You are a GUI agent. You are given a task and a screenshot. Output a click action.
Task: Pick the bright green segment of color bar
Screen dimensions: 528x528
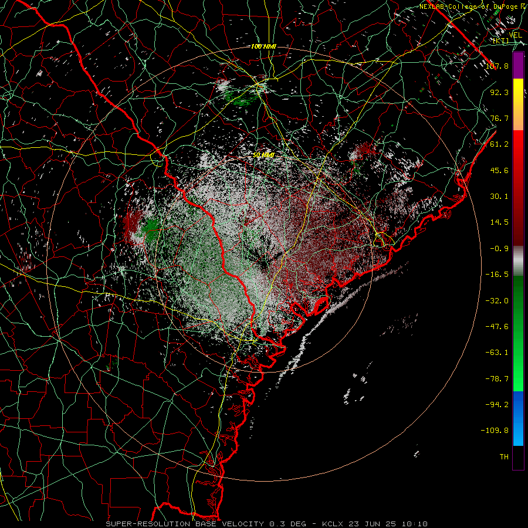click(x=518, y=334)
